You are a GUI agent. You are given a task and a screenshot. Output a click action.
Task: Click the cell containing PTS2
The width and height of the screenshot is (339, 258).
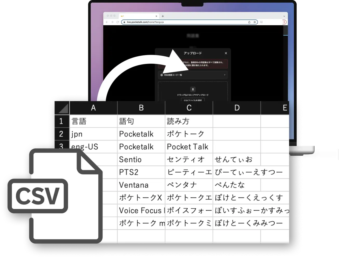[141, 172]
